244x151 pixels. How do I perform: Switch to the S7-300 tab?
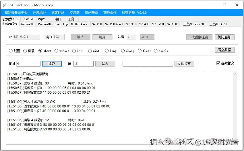(131, 24)
